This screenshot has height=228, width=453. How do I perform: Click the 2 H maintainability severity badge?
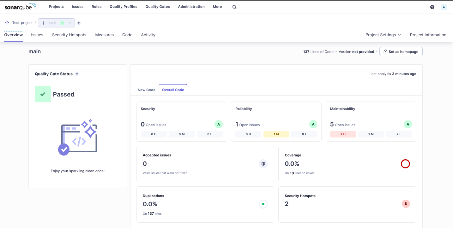(x=343, y=134)
